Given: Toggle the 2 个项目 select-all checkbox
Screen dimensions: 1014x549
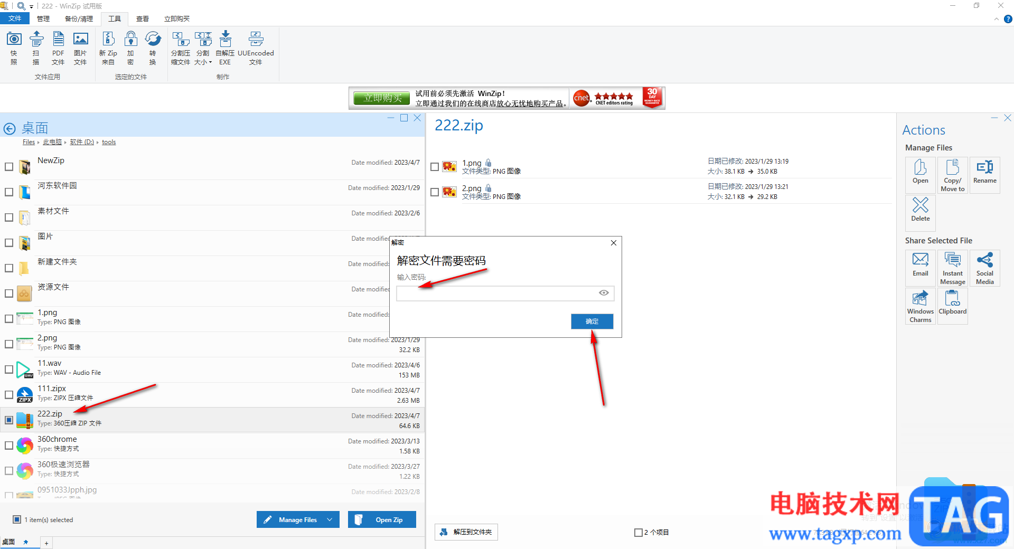Looking at the screenshot, I should (x=638, y=533).
